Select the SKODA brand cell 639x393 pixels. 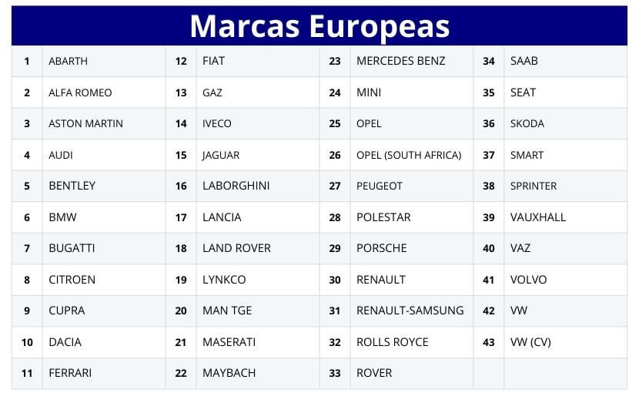pyautogui.click(x=527, y=123)
